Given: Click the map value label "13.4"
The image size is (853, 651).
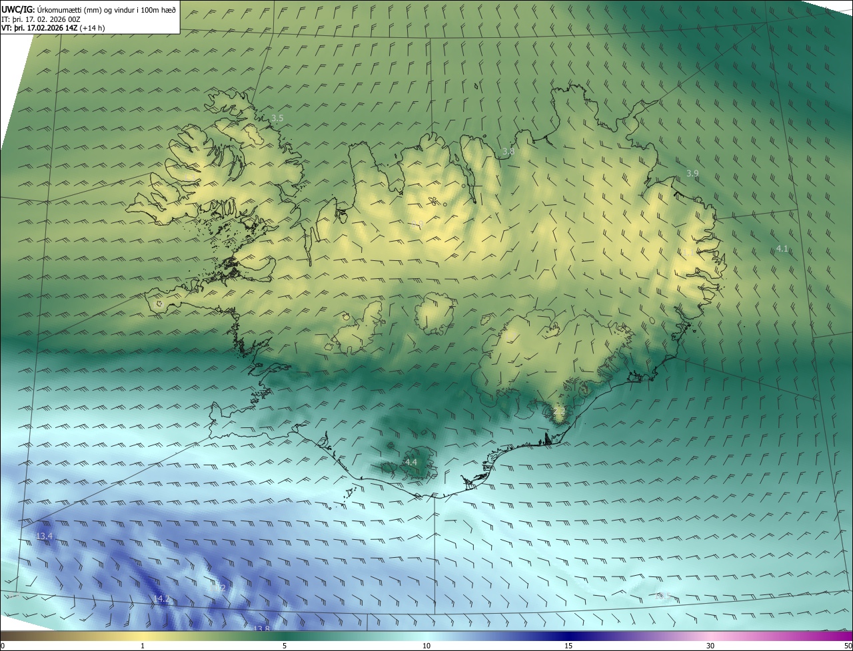Looking at the screenshot, I should click(x=45, y=536).
